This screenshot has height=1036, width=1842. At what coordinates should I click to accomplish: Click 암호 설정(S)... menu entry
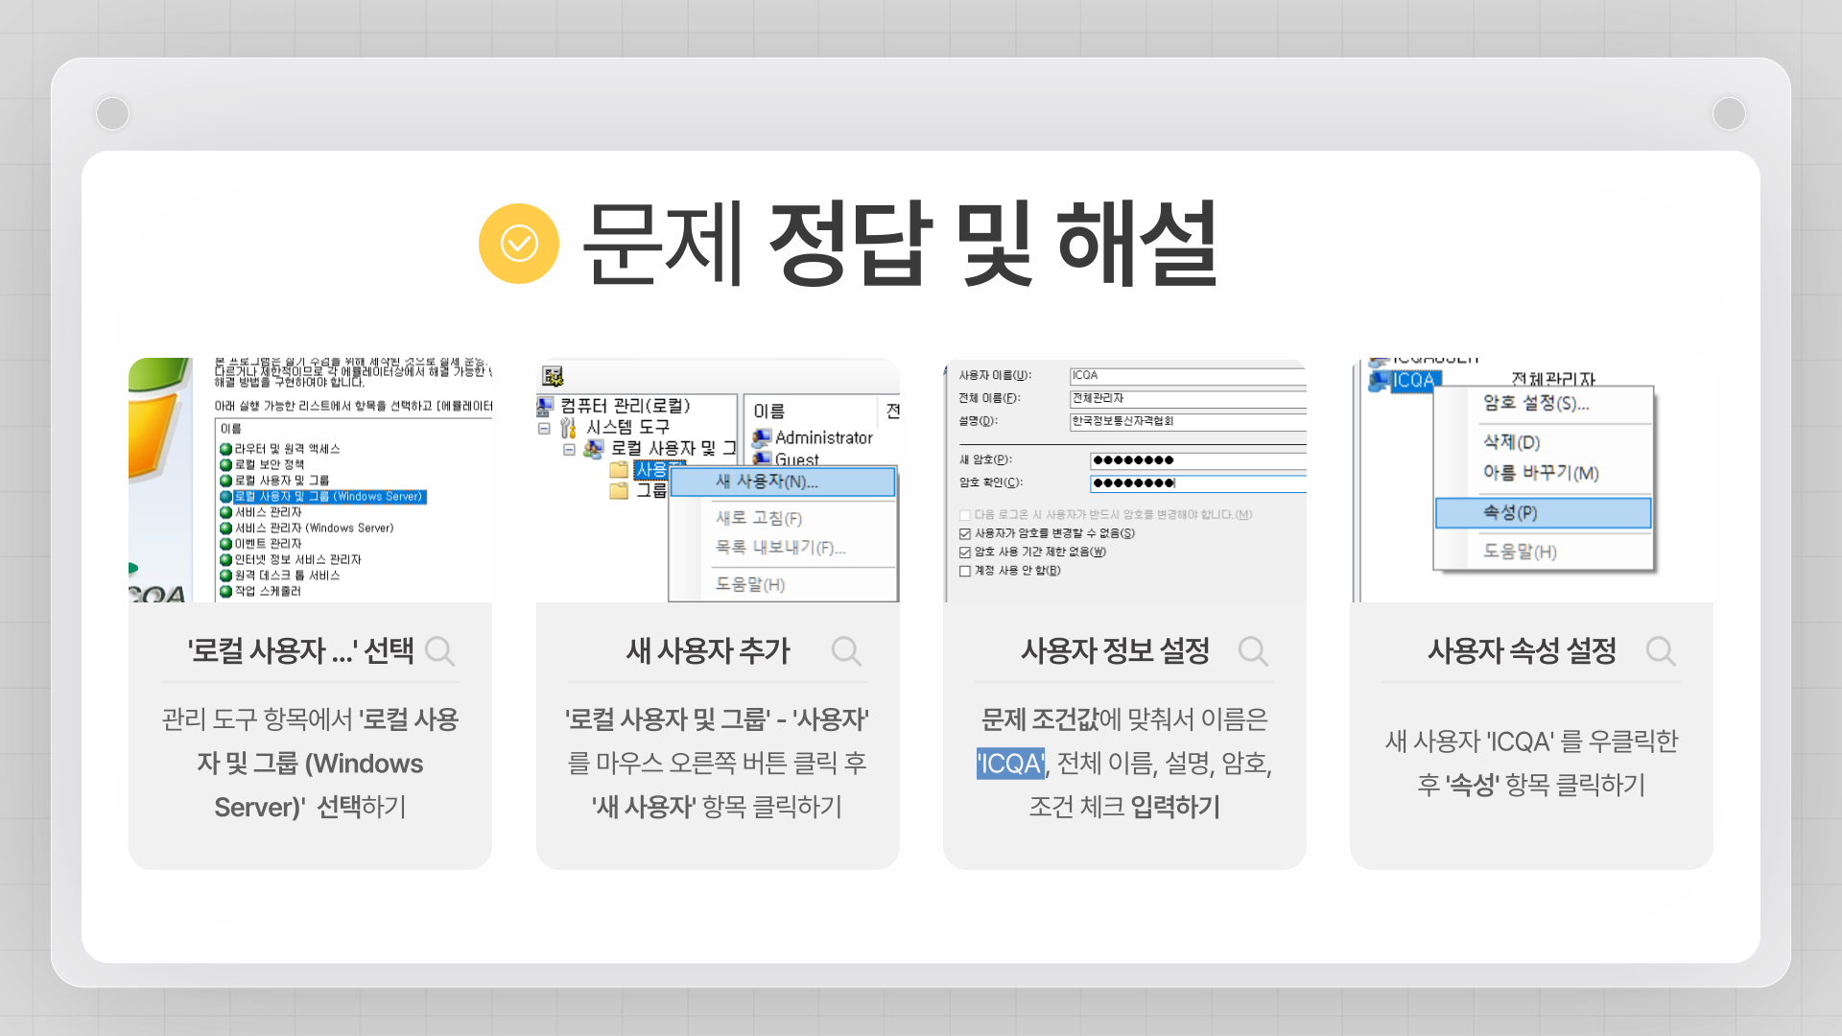pos(1536,404)
